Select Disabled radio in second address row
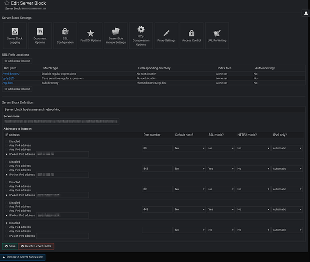 click(7, 162)
